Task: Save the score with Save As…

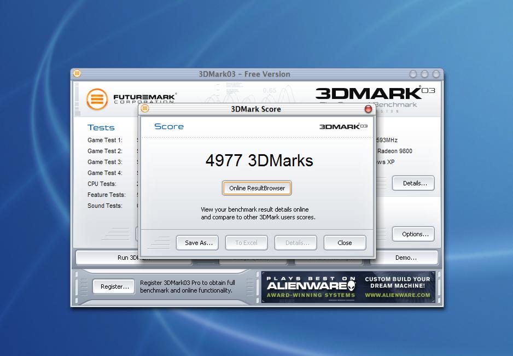Action: point(197,243)
